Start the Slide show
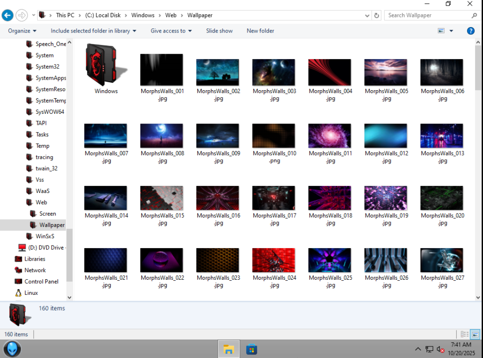 (220, 31)
